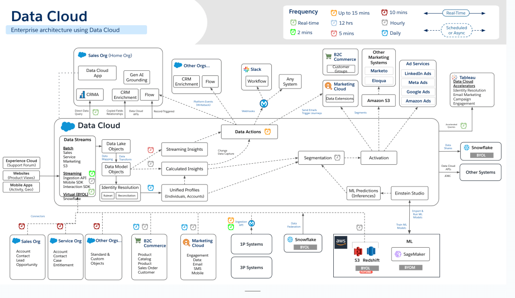Click the CRMA bar chart icon
The height and width of the screenshot is (298, 515).
(x=82, y=95)
